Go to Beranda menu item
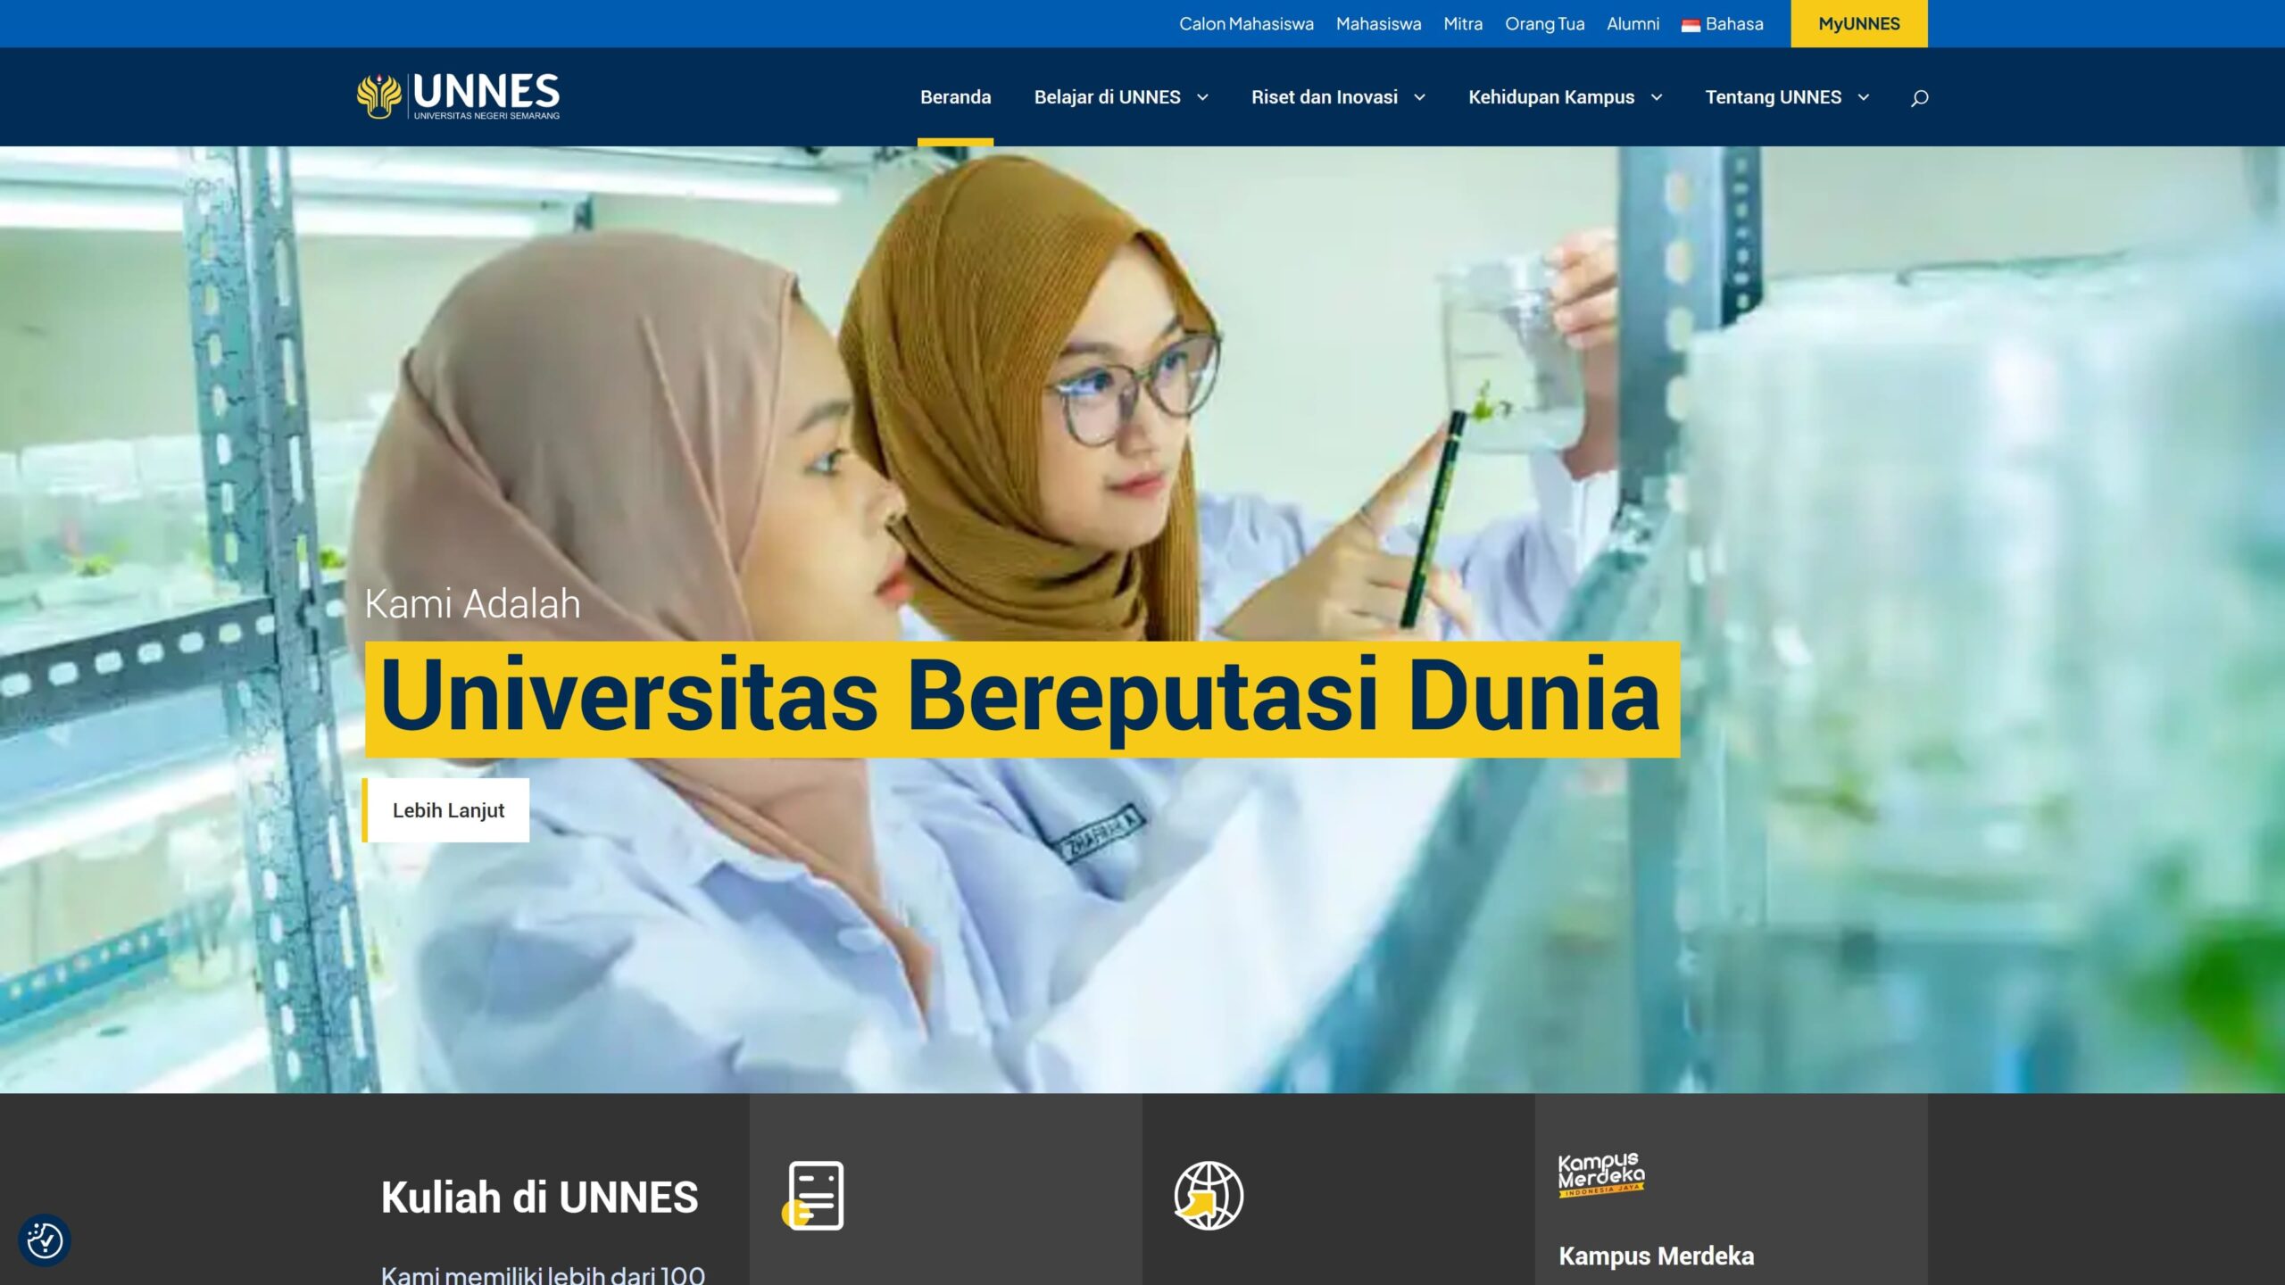The image size is (2285, 1285). point(955,96)
